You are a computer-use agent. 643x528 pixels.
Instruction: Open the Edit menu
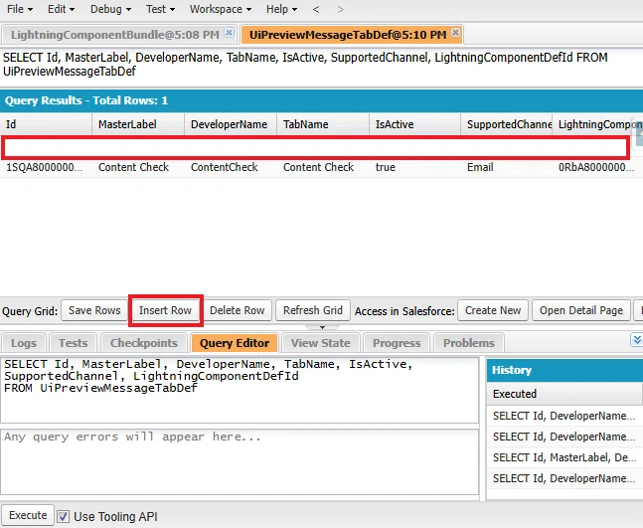pos(61,9)
